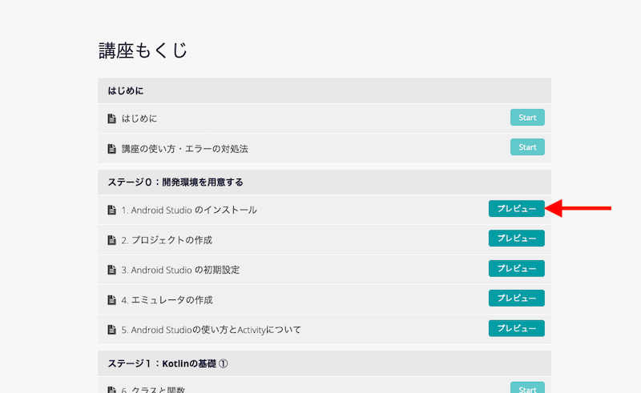This screenshot has width=641, height=393.
Task: Preview lesson 3 Android Studio の初期設定
Action: pyautogui.click(x=516, y=268)
